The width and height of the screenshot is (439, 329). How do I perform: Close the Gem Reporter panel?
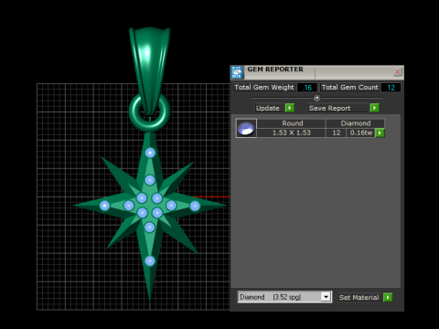coord(398,72)
